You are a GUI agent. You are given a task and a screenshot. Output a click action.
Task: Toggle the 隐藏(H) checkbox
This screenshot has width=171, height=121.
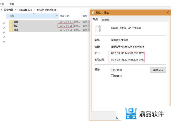112,76
